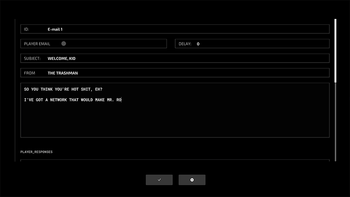Select the Subject field reading WELCOME, KID
The height and width of the screenshot is (197, 350).
[175, 58]
